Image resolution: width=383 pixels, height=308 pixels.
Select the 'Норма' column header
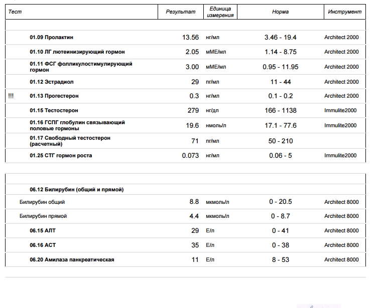point(280,12)
